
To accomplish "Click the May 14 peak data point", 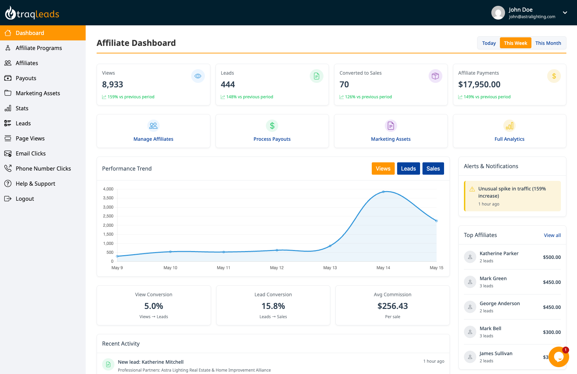I will pyautogui.click(x=383, y=191).
